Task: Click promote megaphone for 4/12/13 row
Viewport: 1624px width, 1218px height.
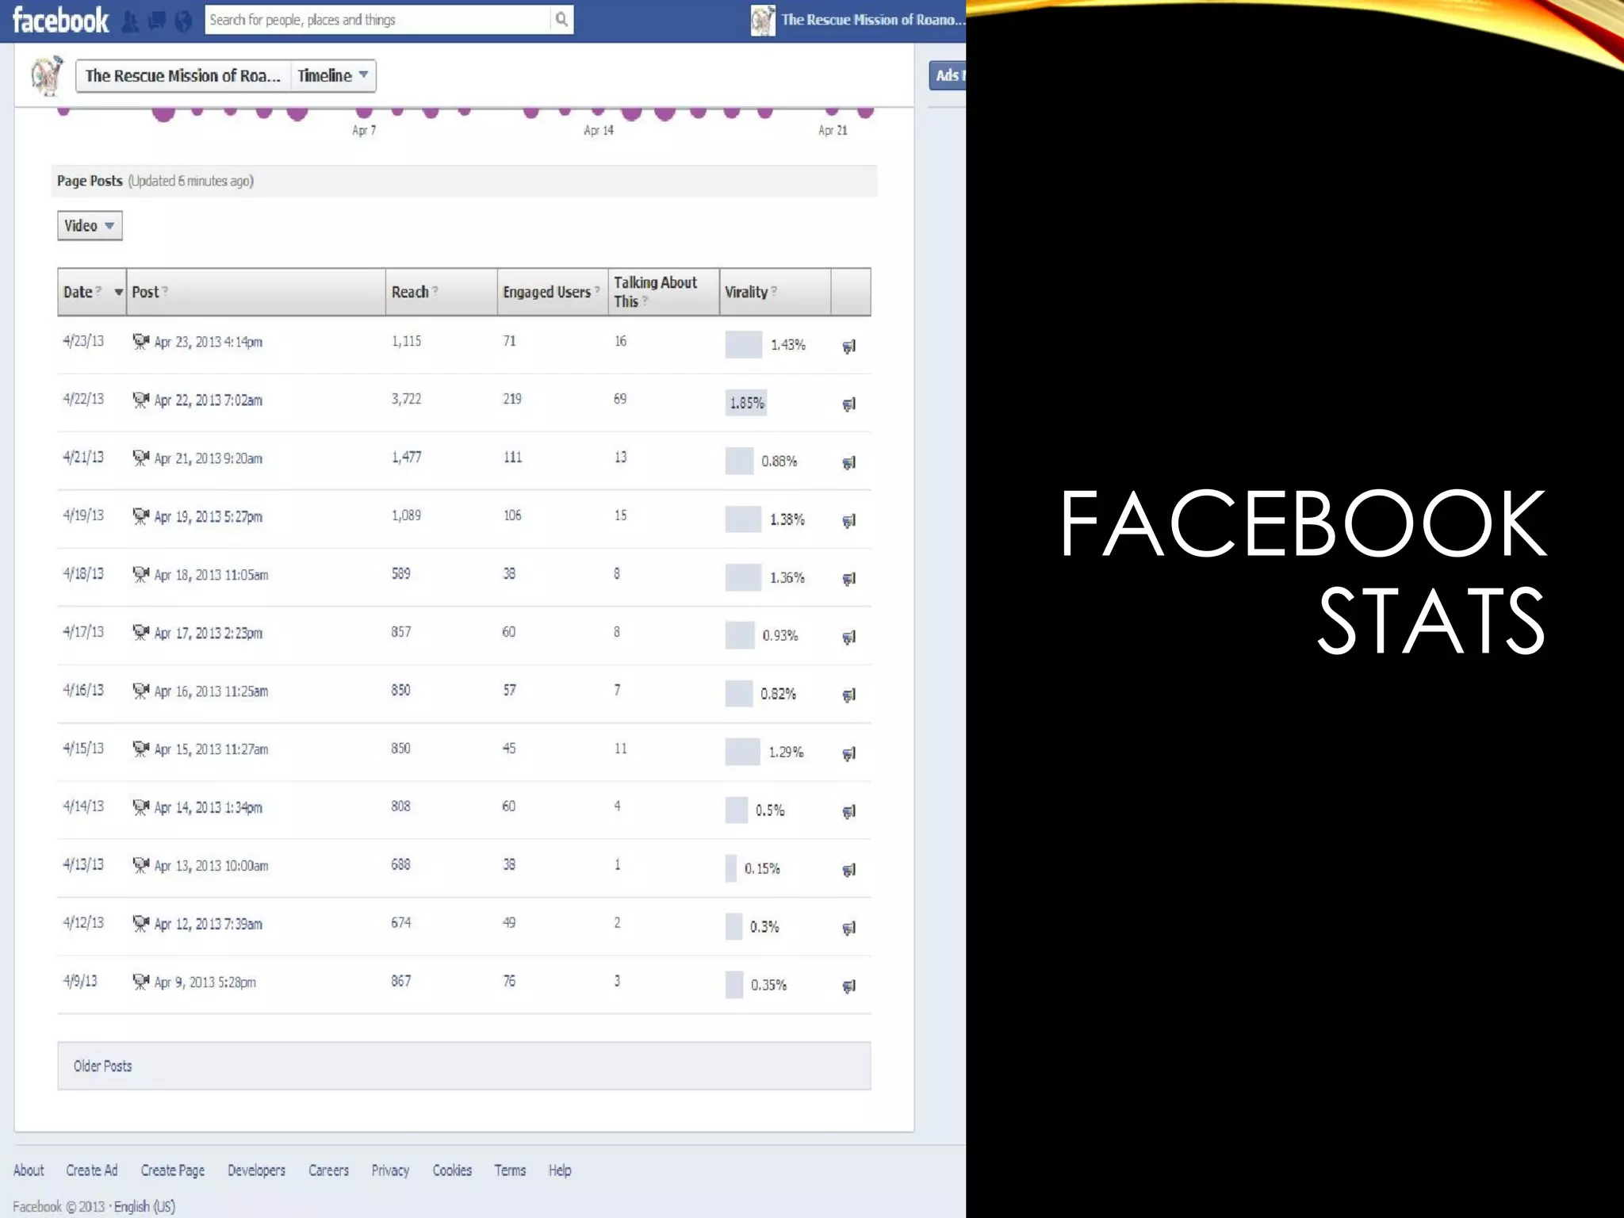Action: [849, 929]
